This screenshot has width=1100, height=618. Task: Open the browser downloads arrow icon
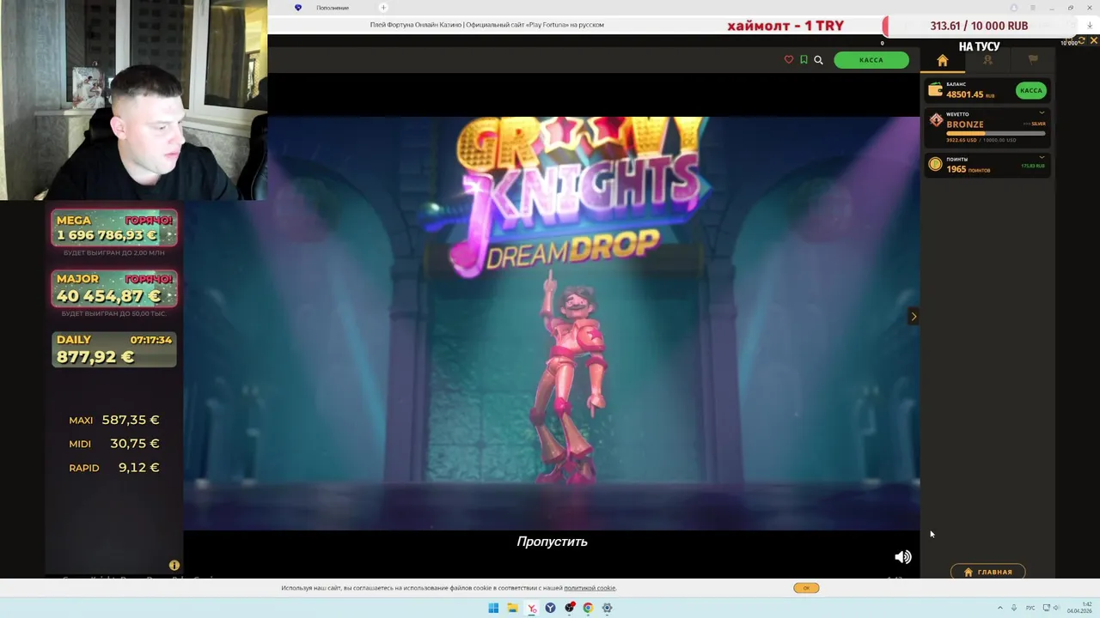[x=1090, y=25]
